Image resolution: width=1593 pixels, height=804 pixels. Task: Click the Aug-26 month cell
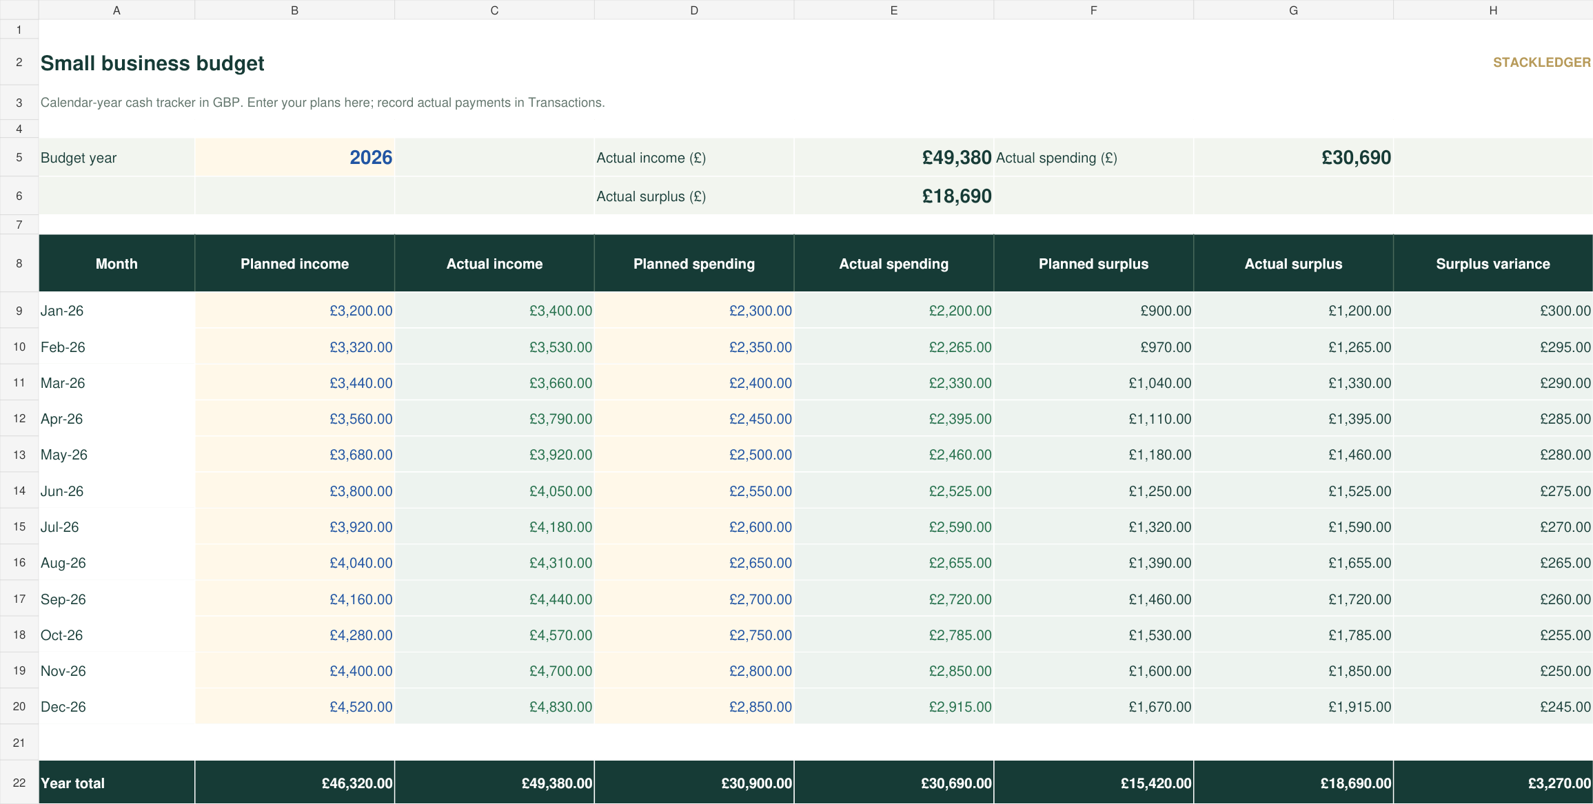[x=116, y=563]
